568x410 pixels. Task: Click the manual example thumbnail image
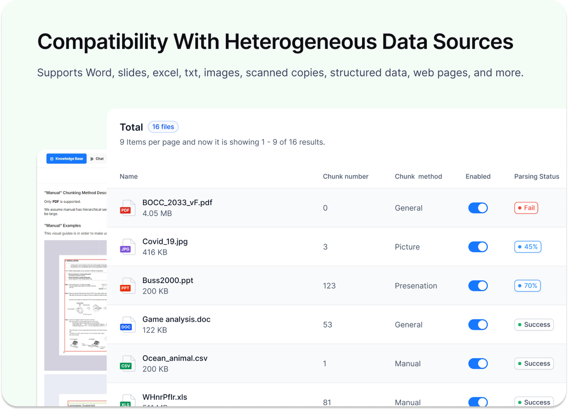click(75, 305)
